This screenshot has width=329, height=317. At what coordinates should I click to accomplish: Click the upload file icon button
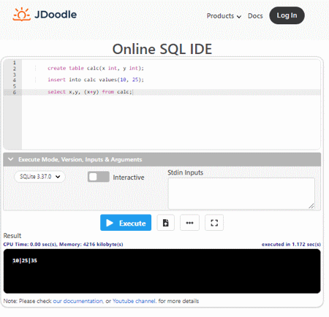tap(165, 223)
